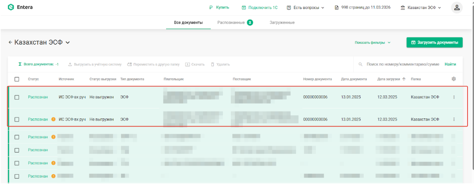This screenshot has width=474, height=185.
Task: Click the orange warning icon in fifth row
Action: [53, 163]
